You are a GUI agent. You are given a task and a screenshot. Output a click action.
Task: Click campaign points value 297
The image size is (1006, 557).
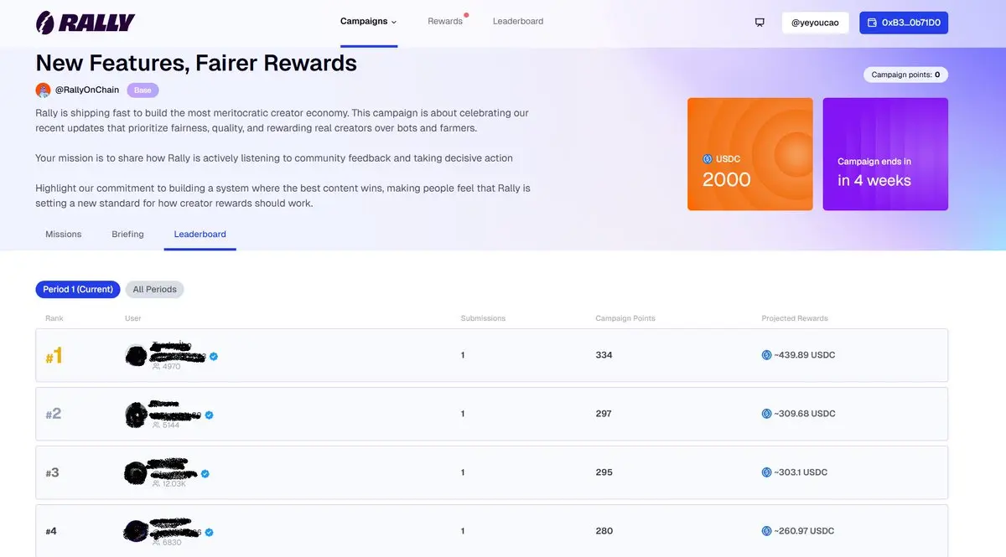[604, 414]
